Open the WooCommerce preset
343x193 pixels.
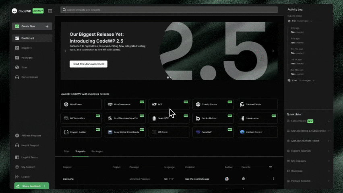pyautogui.click(x=125, y=105)
